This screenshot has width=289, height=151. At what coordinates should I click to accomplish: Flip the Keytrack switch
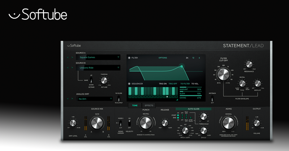pos(212,99)
